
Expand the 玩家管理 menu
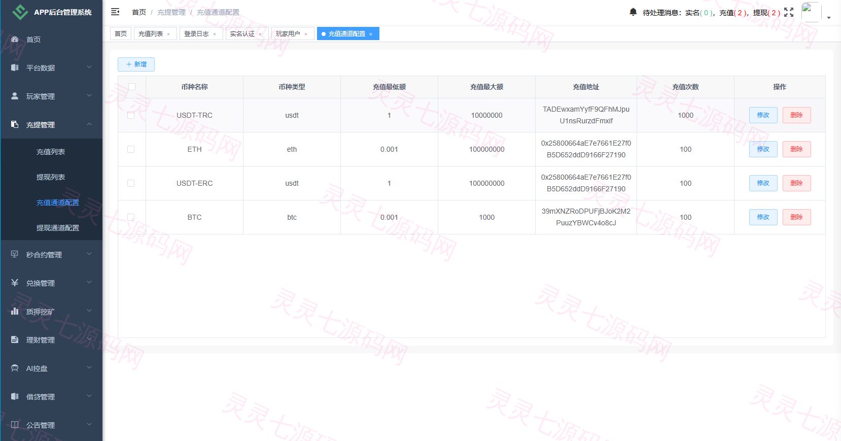(x=89, y=95)
